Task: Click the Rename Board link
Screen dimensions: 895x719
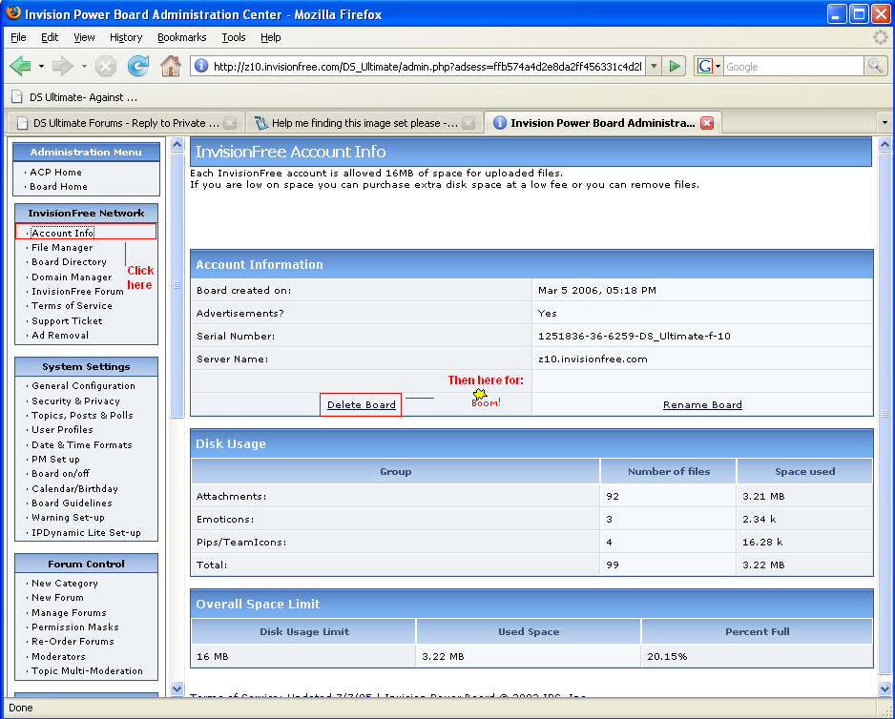Action: 702,404
